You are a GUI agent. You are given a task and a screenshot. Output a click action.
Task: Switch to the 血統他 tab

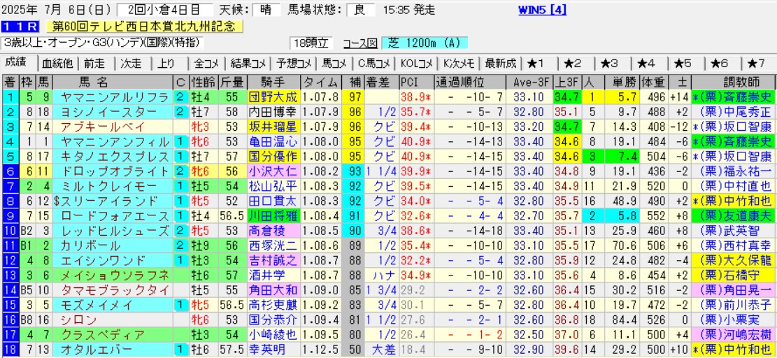click(58, 63)
